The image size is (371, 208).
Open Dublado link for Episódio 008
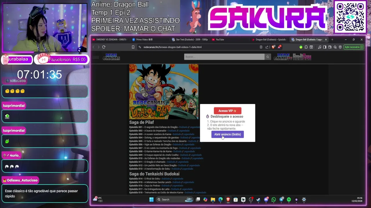point(177,151)
